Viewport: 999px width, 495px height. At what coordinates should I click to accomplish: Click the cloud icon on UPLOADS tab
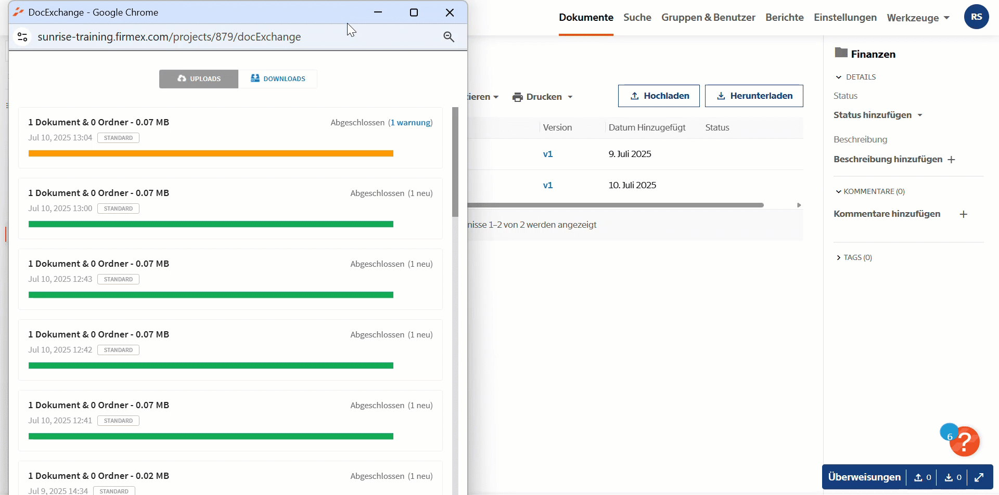click(x=182, y=79)
